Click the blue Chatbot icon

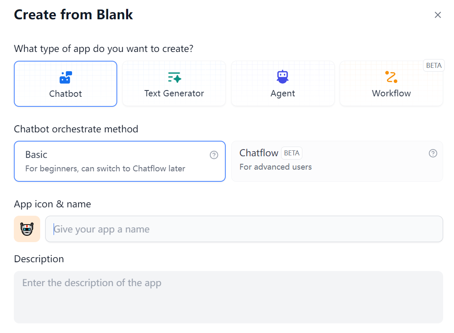tap(66, 77)
